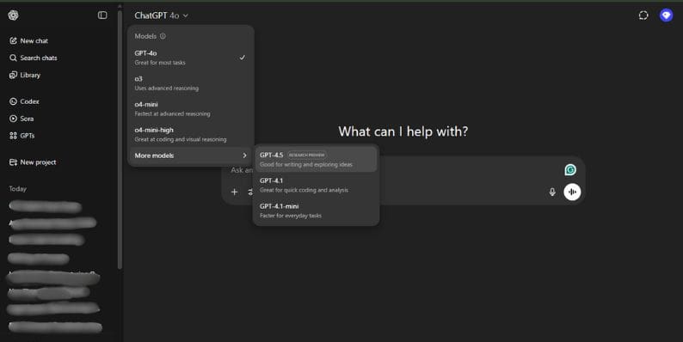Image resolution: width=683 pixels, height=342 pixels.
Task: Click the checkmark beside GPT-4o
Action: 243,58
